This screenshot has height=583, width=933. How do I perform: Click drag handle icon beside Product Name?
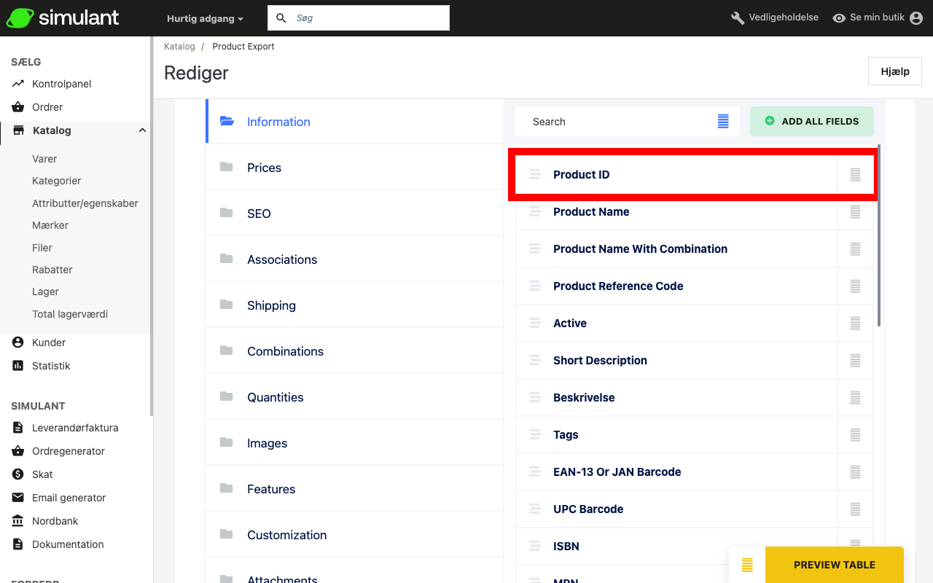[535, 212]
